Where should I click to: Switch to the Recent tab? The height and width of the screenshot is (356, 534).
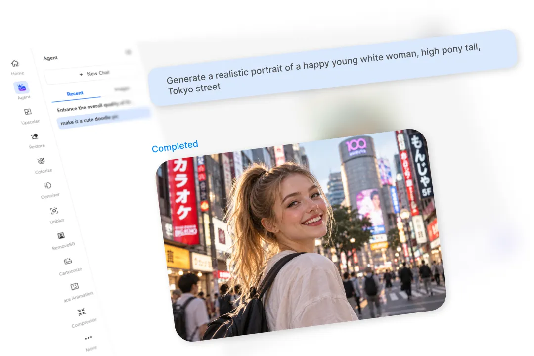coord(75,93)
